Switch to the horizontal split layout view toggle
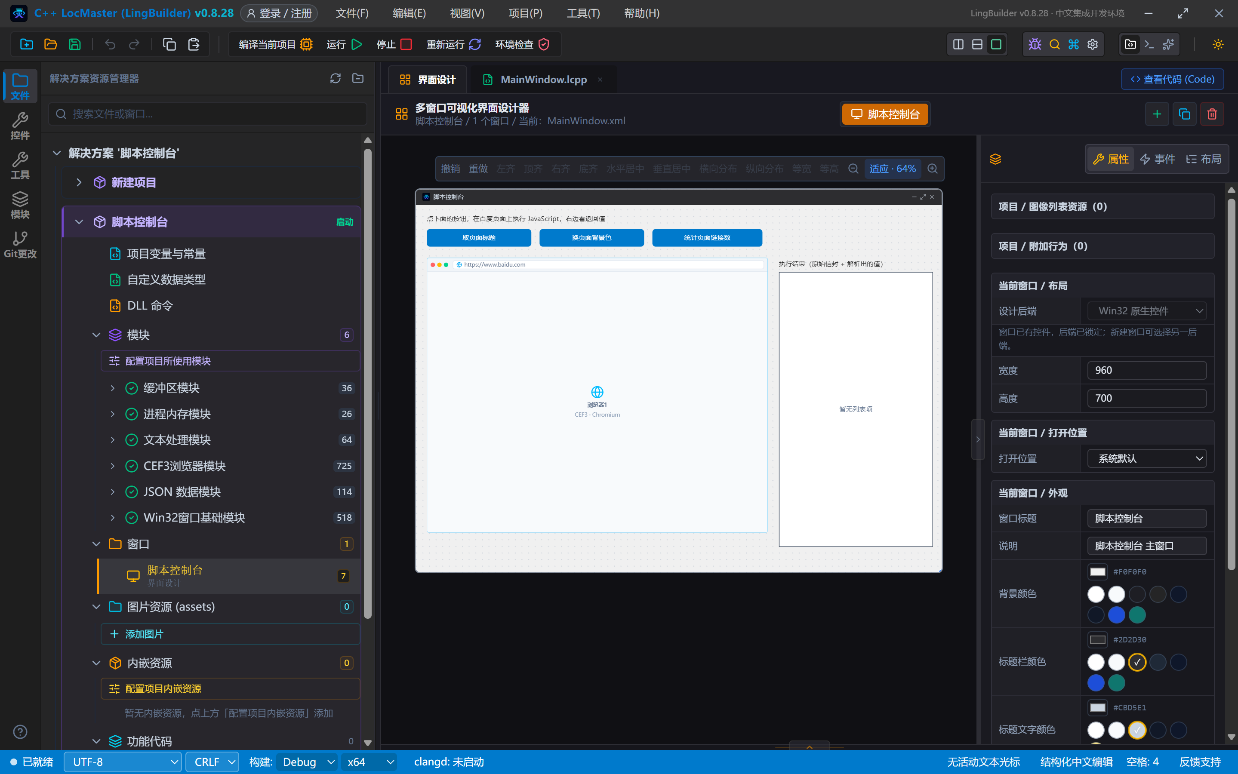This screenshot has height=774, width=1238. click(x=977, y=45)
